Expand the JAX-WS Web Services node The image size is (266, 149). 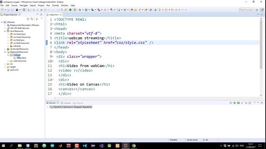(x=5, y=28)
